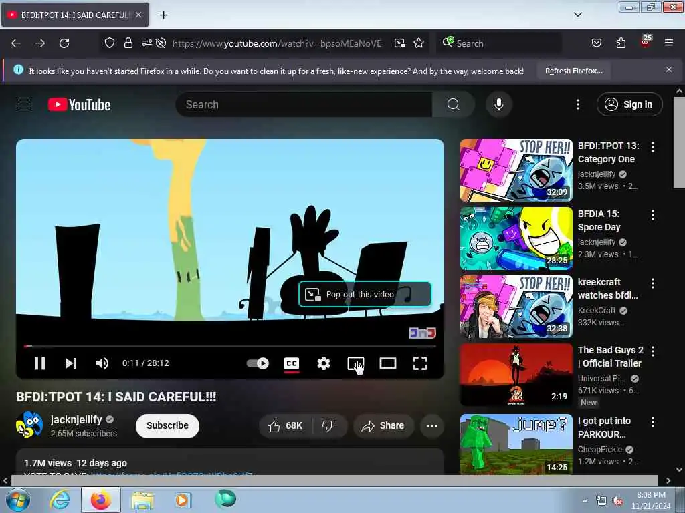The image size is (685, 513).
Task: Dismiss the Firefox notification bar
Action: (x=669, y=69)
